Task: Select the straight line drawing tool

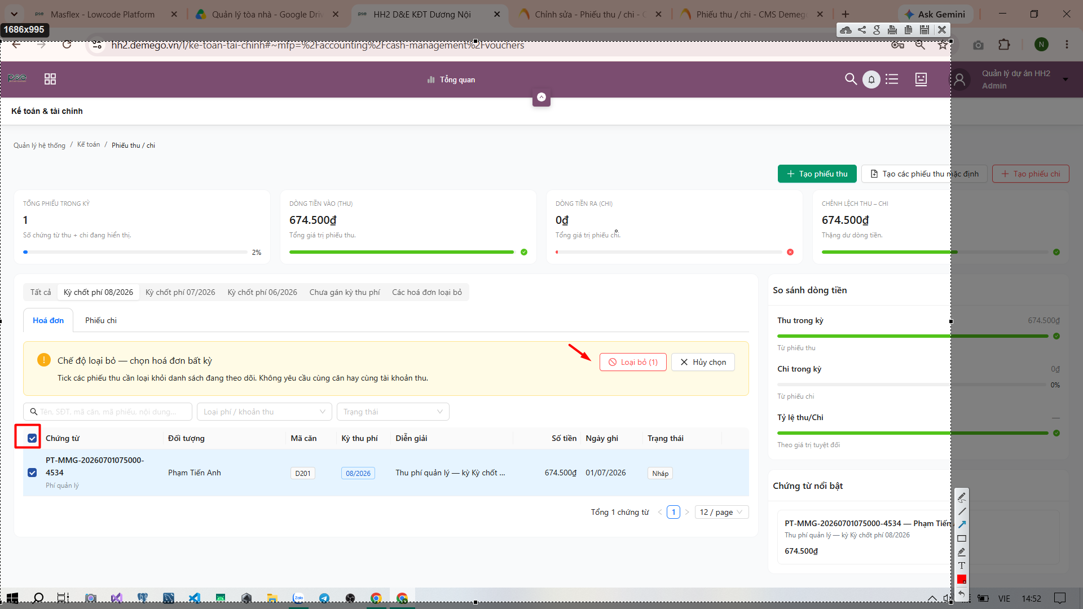Action: pyautogui.click(x=962, y=511)
